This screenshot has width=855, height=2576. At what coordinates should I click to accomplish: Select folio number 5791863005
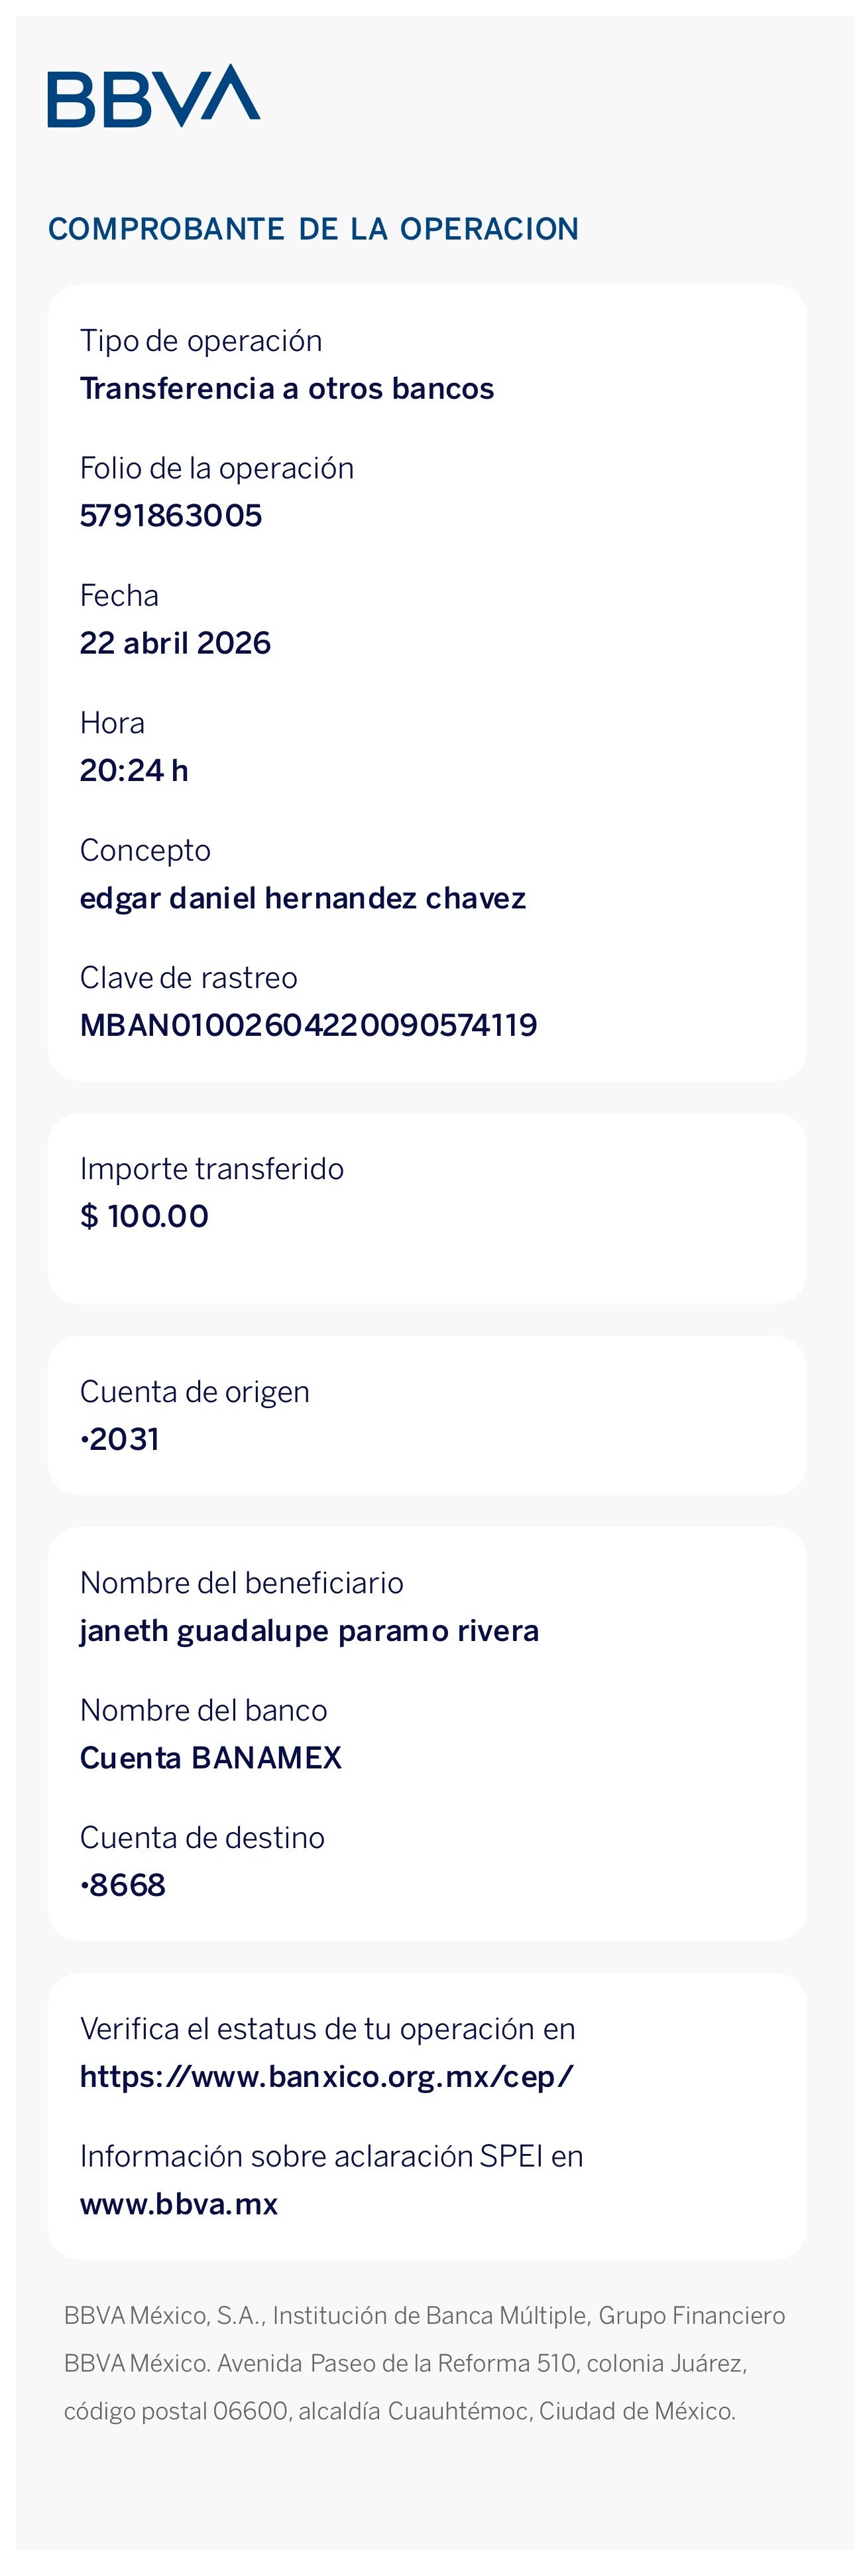(x=171, y=516)
